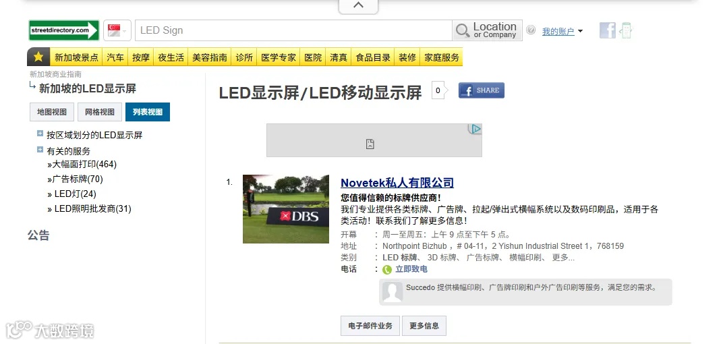Viewport: 723px width, 344px height.
Task: Click the 更多信息 button
Action: click(x=424, y=326)
